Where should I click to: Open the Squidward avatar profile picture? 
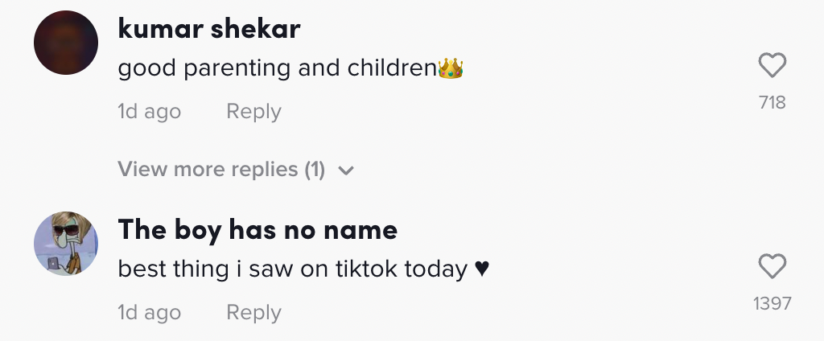click(66, 244)
